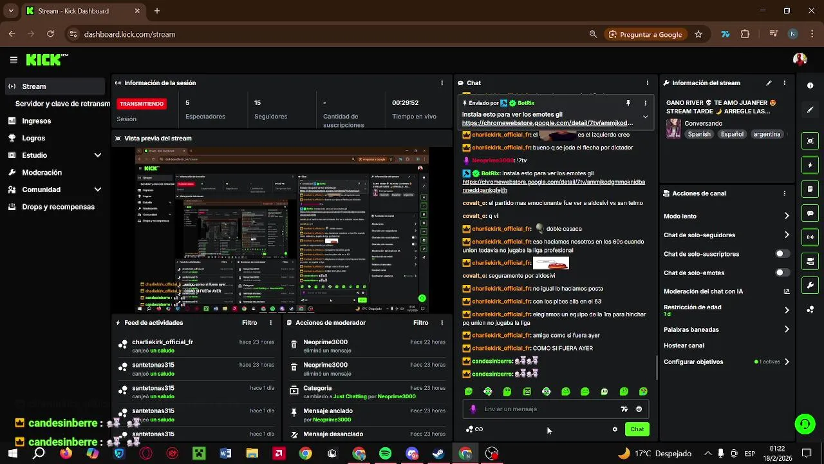Viewport: 824px width, 464px height.
Task: Click the pencil icon in right sidebar
Action: 810,110
